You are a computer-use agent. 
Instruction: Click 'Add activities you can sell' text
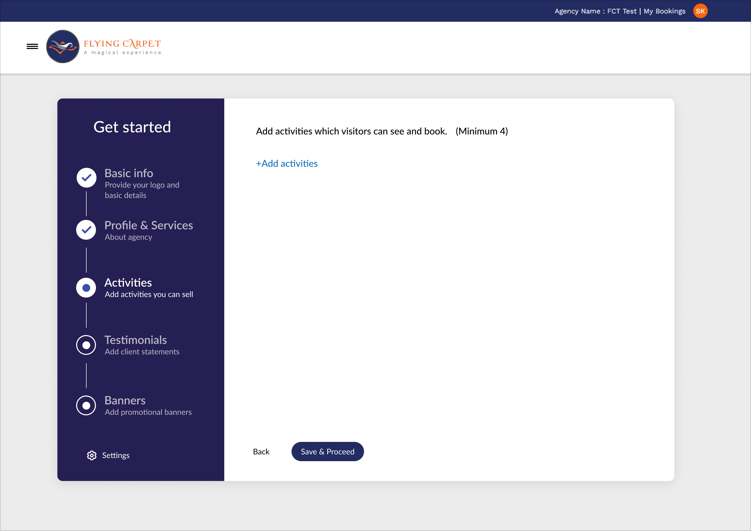(149, 294)
